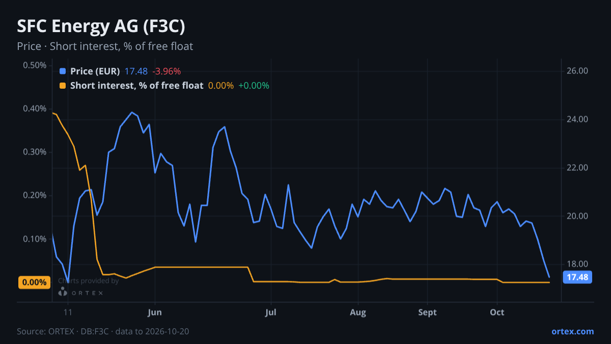Click the 0.30% left axis label

[35, 152]
